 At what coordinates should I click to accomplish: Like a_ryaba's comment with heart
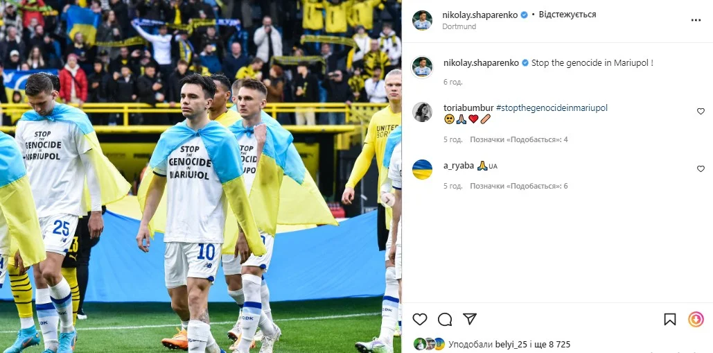pos(701,169)
